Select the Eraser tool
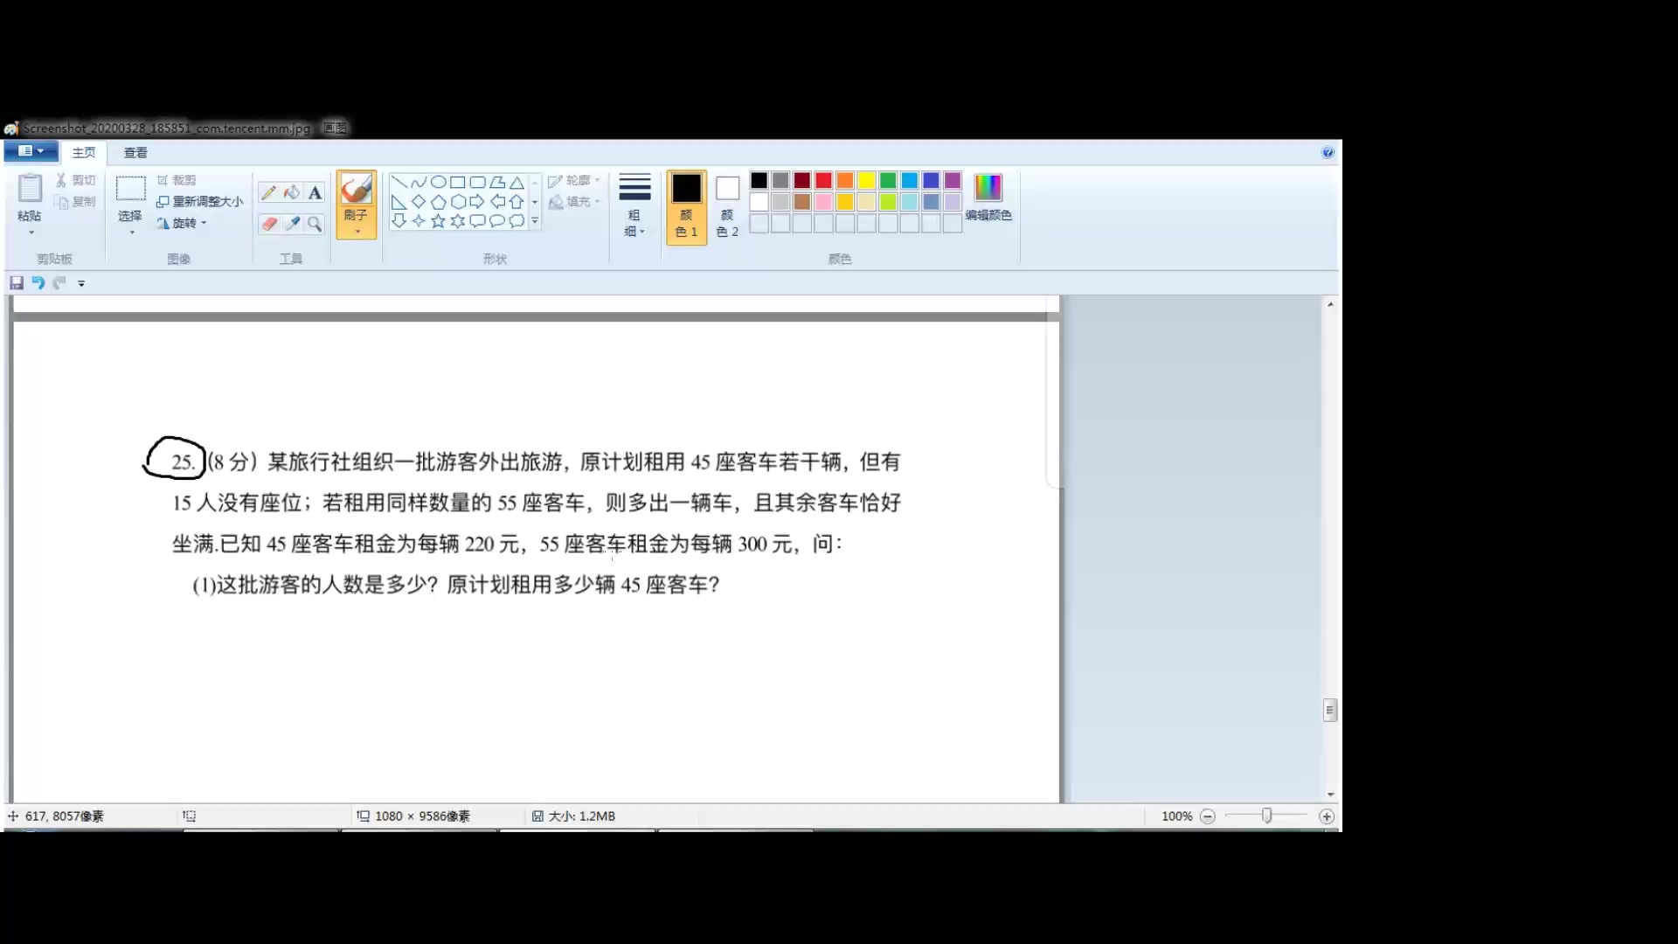1678x944 pixels. 268,224
